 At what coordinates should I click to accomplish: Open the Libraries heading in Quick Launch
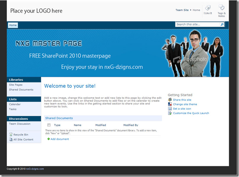click(16, 80)
